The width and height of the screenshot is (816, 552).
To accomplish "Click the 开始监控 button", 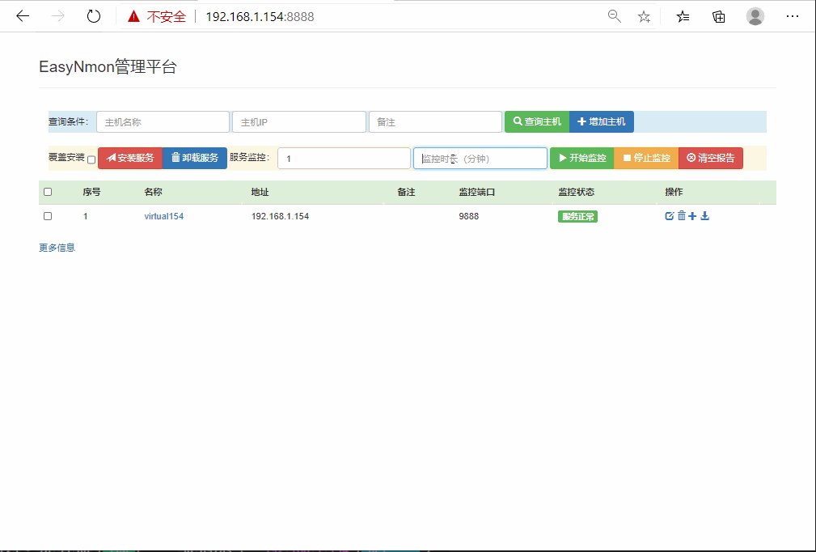I will [581, 158].
